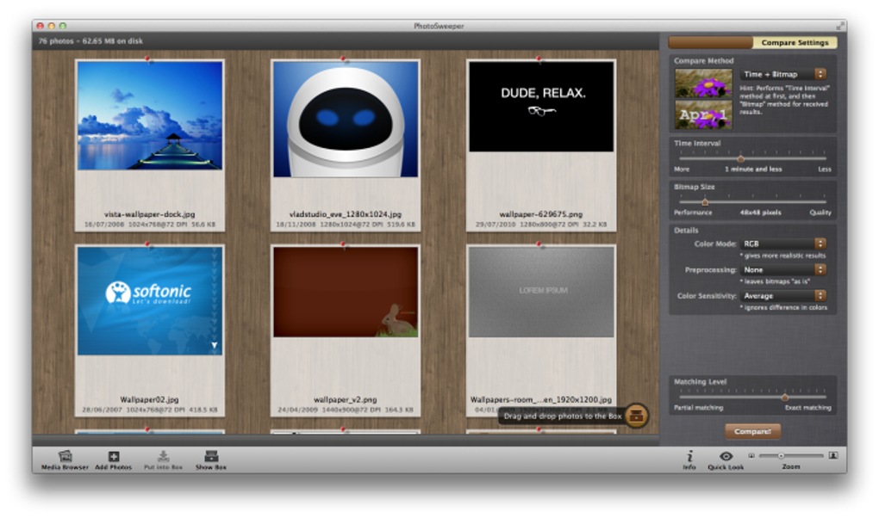
Task: Click the file name Wallpaper02.jpg
Action: pyautogui.click(x=150, y=399)
